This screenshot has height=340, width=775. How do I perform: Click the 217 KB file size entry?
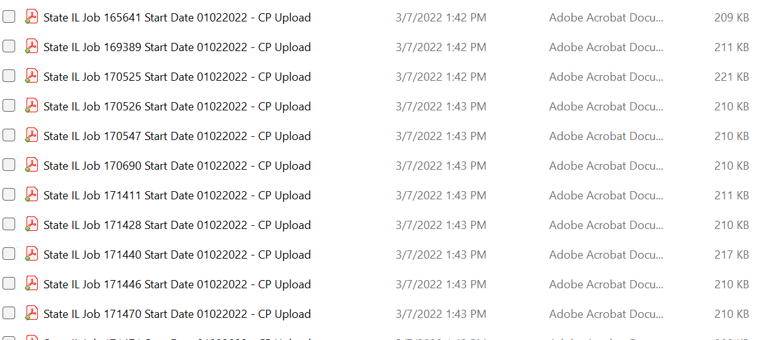coord(731,255)
